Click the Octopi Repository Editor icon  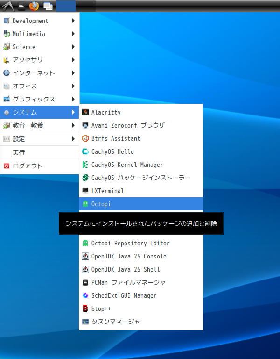click(x=85, y=243)
